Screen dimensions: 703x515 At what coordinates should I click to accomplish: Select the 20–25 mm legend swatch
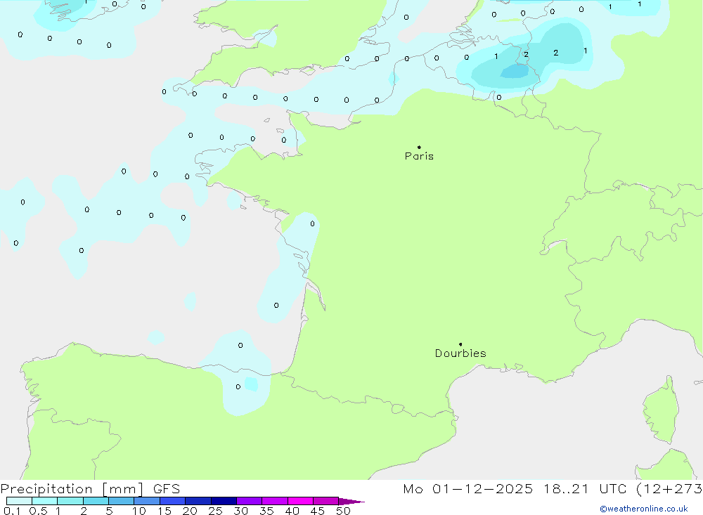click(198, 501)
